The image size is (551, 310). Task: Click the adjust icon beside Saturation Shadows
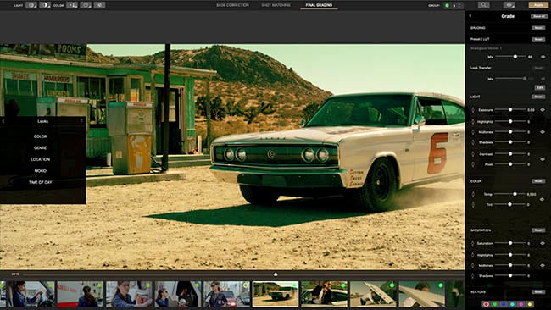click(x=473, y=275)
